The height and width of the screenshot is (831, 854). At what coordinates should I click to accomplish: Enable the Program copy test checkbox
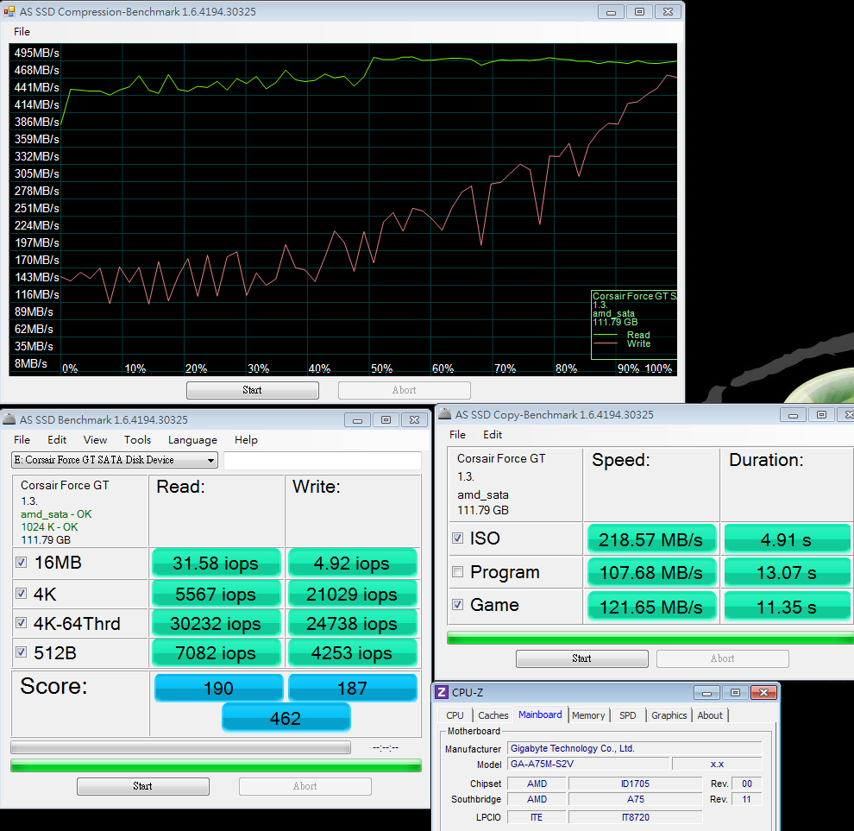pos(457,571)
